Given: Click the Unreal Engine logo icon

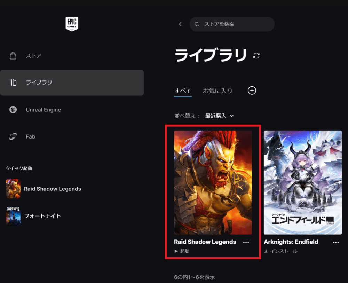Looking at the screenshot, I should (13, 110).
